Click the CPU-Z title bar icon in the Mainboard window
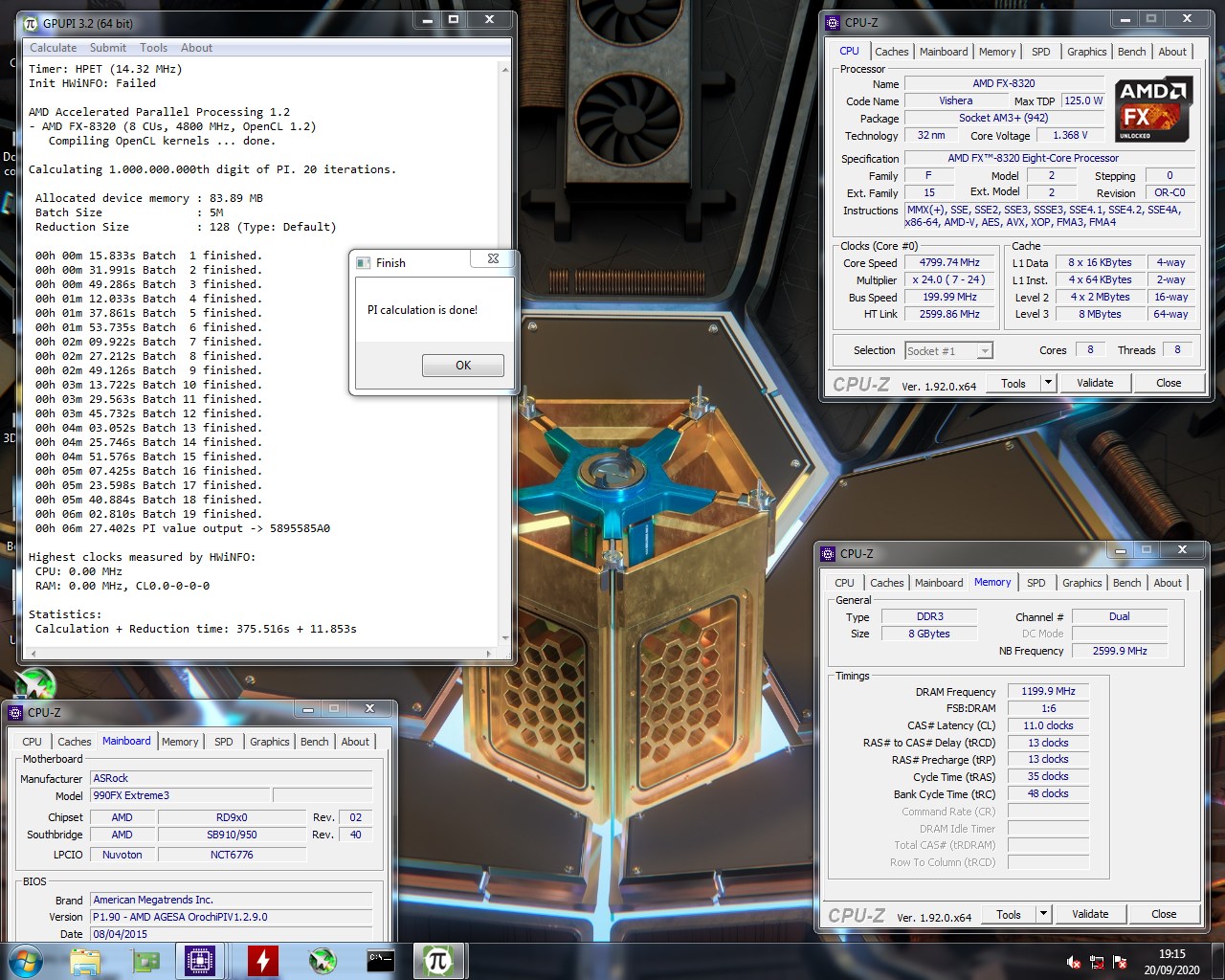Viewport: 1225px width, 980px height. (15, 712)
